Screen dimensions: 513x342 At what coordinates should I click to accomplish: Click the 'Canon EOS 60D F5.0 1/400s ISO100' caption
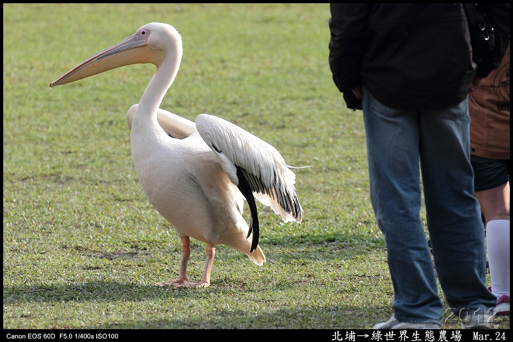[x=62, y=336]
